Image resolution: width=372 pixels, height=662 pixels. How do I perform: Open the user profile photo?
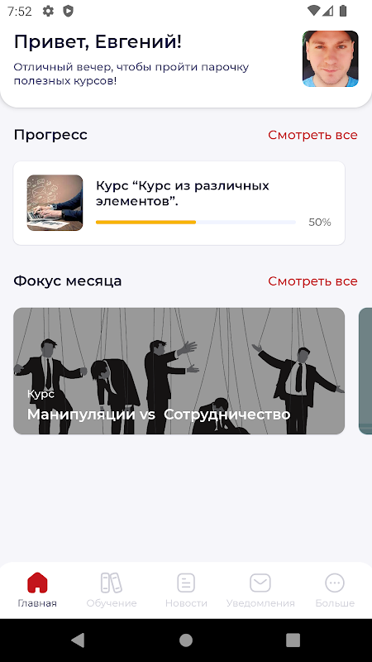(x=330, y=59)
